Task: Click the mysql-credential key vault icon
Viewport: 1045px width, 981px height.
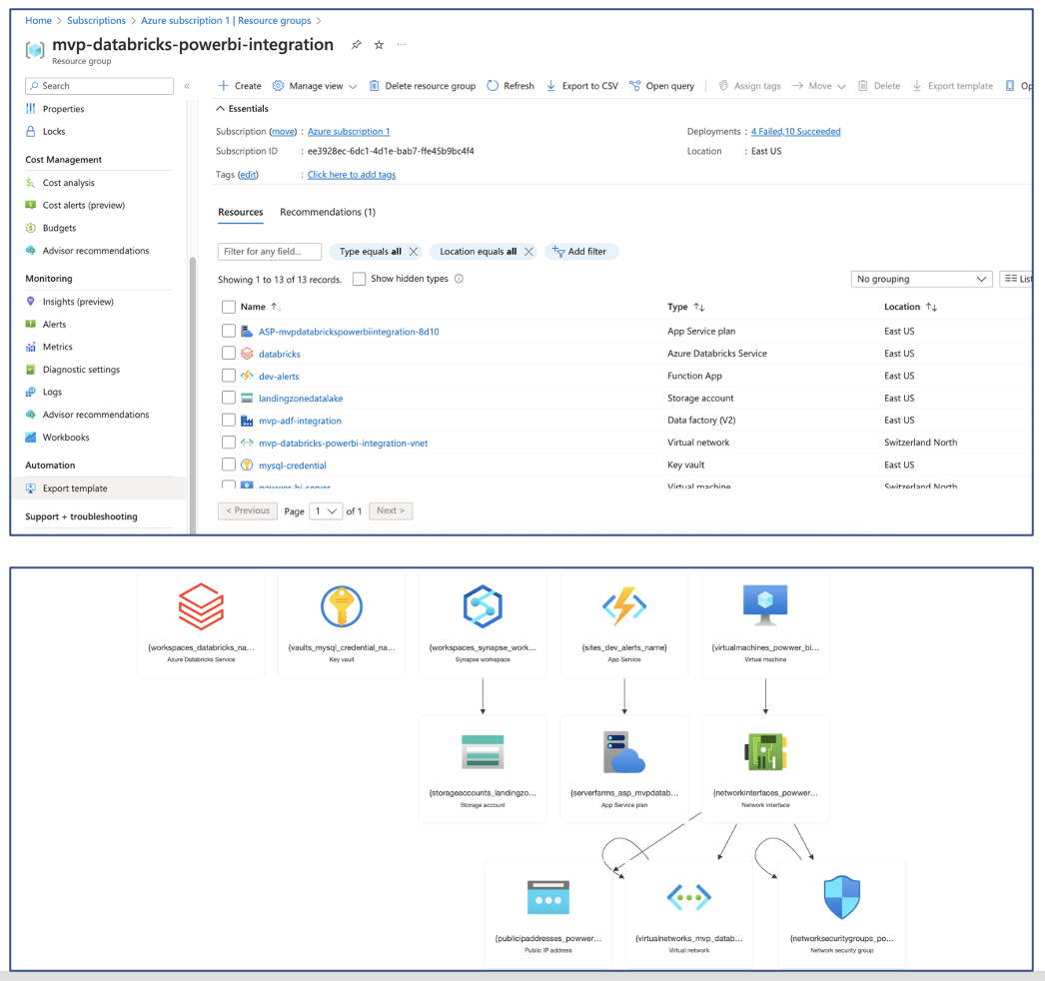Action: [x=247, y=466]
